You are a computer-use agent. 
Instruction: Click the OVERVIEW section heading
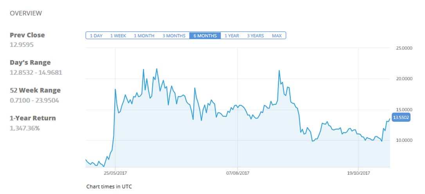click(x=26, y=14)
